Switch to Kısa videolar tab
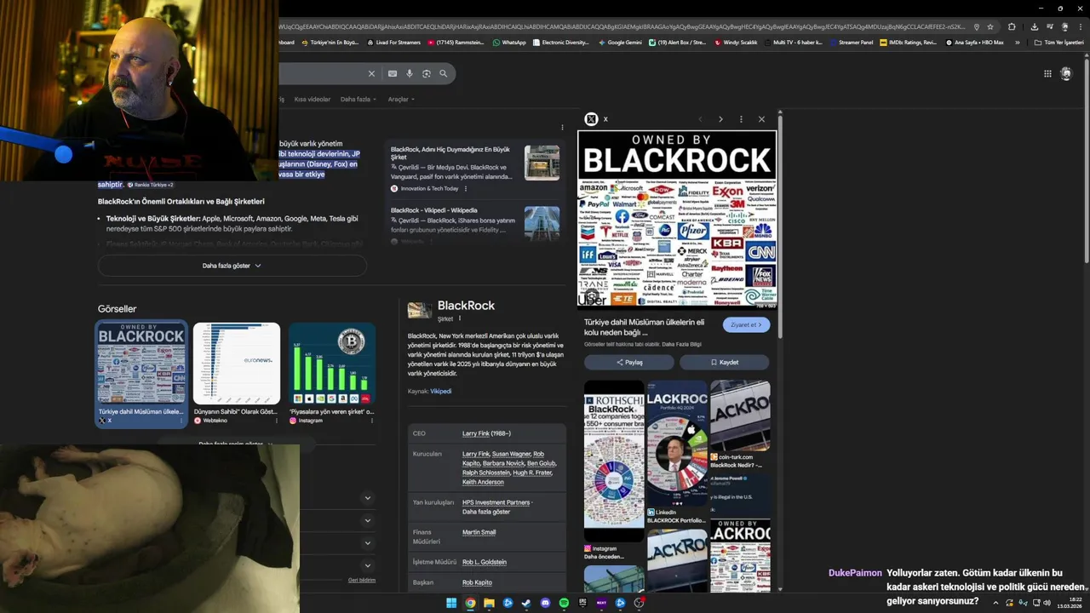 (x=312, y=99)
